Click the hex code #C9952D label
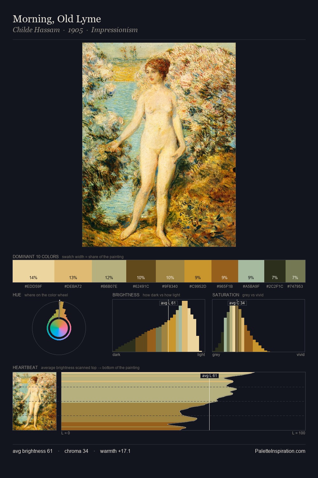 click(198, 286)
